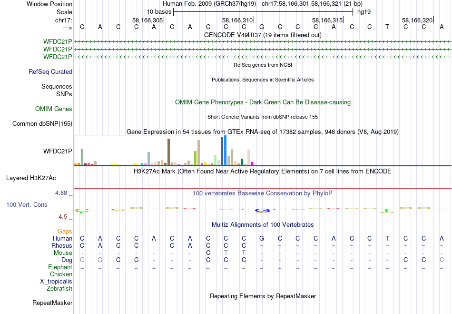The image size is (452, 314).
Task: Click the blue G in PhyloP conservation logo
Action: click(262, 211)
